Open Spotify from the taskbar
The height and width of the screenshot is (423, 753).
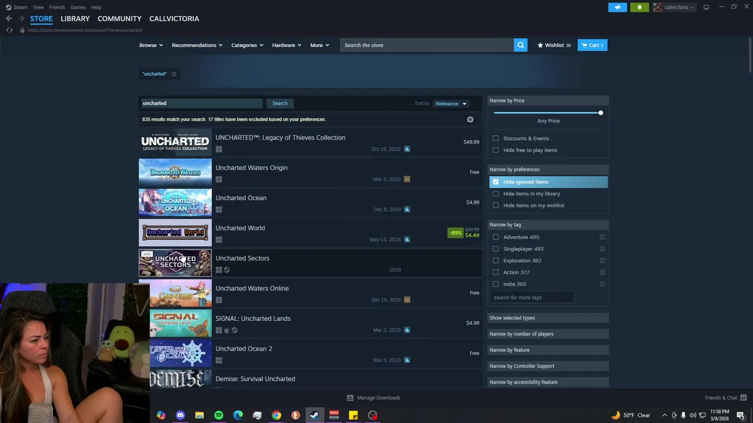tap(219, 415)
